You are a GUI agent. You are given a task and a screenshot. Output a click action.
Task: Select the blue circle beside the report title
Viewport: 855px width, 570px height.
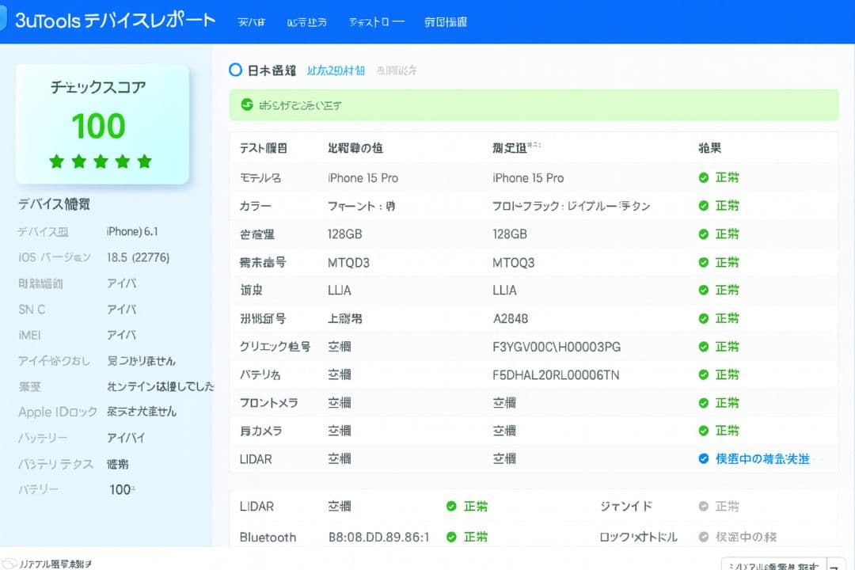[x=235, y=70]
